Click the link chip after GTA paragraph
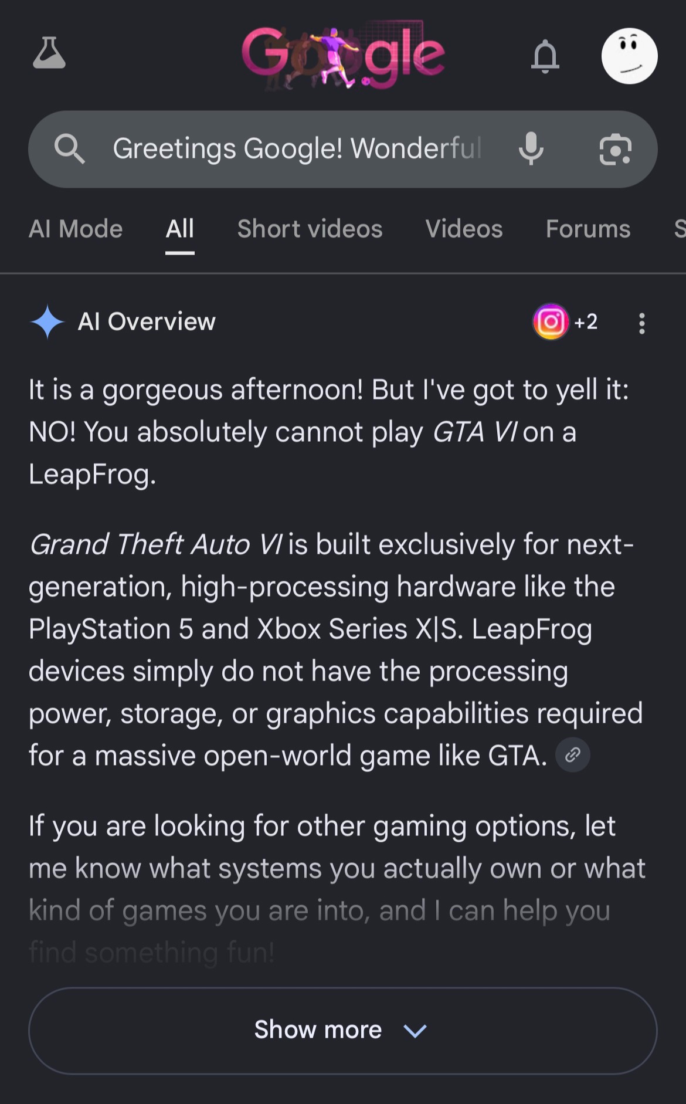The height and width of the screenshot is (1104, 686). pyautogui.click(x=572, y=754)
